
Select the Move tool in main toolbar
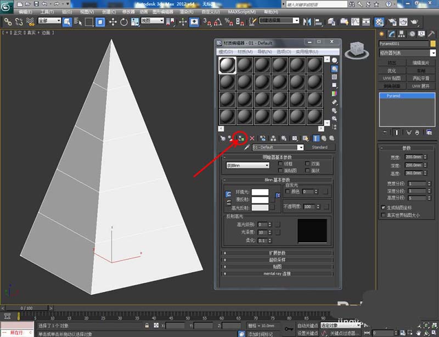(x=113, y=22)
